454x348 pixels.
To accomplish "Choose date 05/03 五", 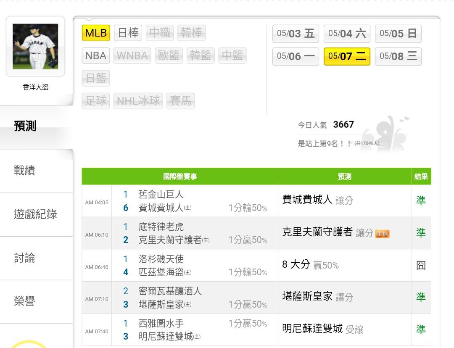I will pos(296,34).
